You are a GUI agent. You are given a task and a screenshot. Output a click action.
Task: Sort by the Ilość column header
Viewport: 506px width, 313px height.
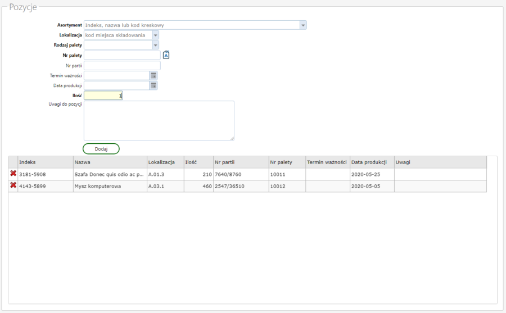[x=199, y=162]
